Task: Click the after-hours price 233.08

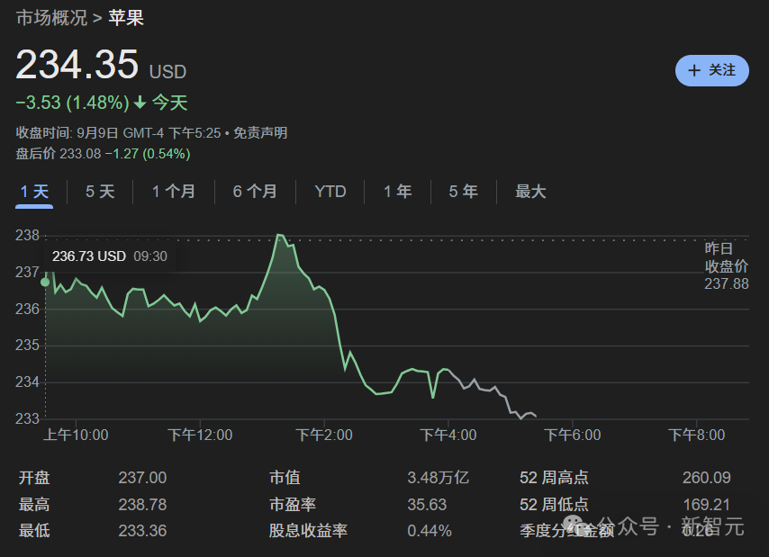Action: pos(80,154)
